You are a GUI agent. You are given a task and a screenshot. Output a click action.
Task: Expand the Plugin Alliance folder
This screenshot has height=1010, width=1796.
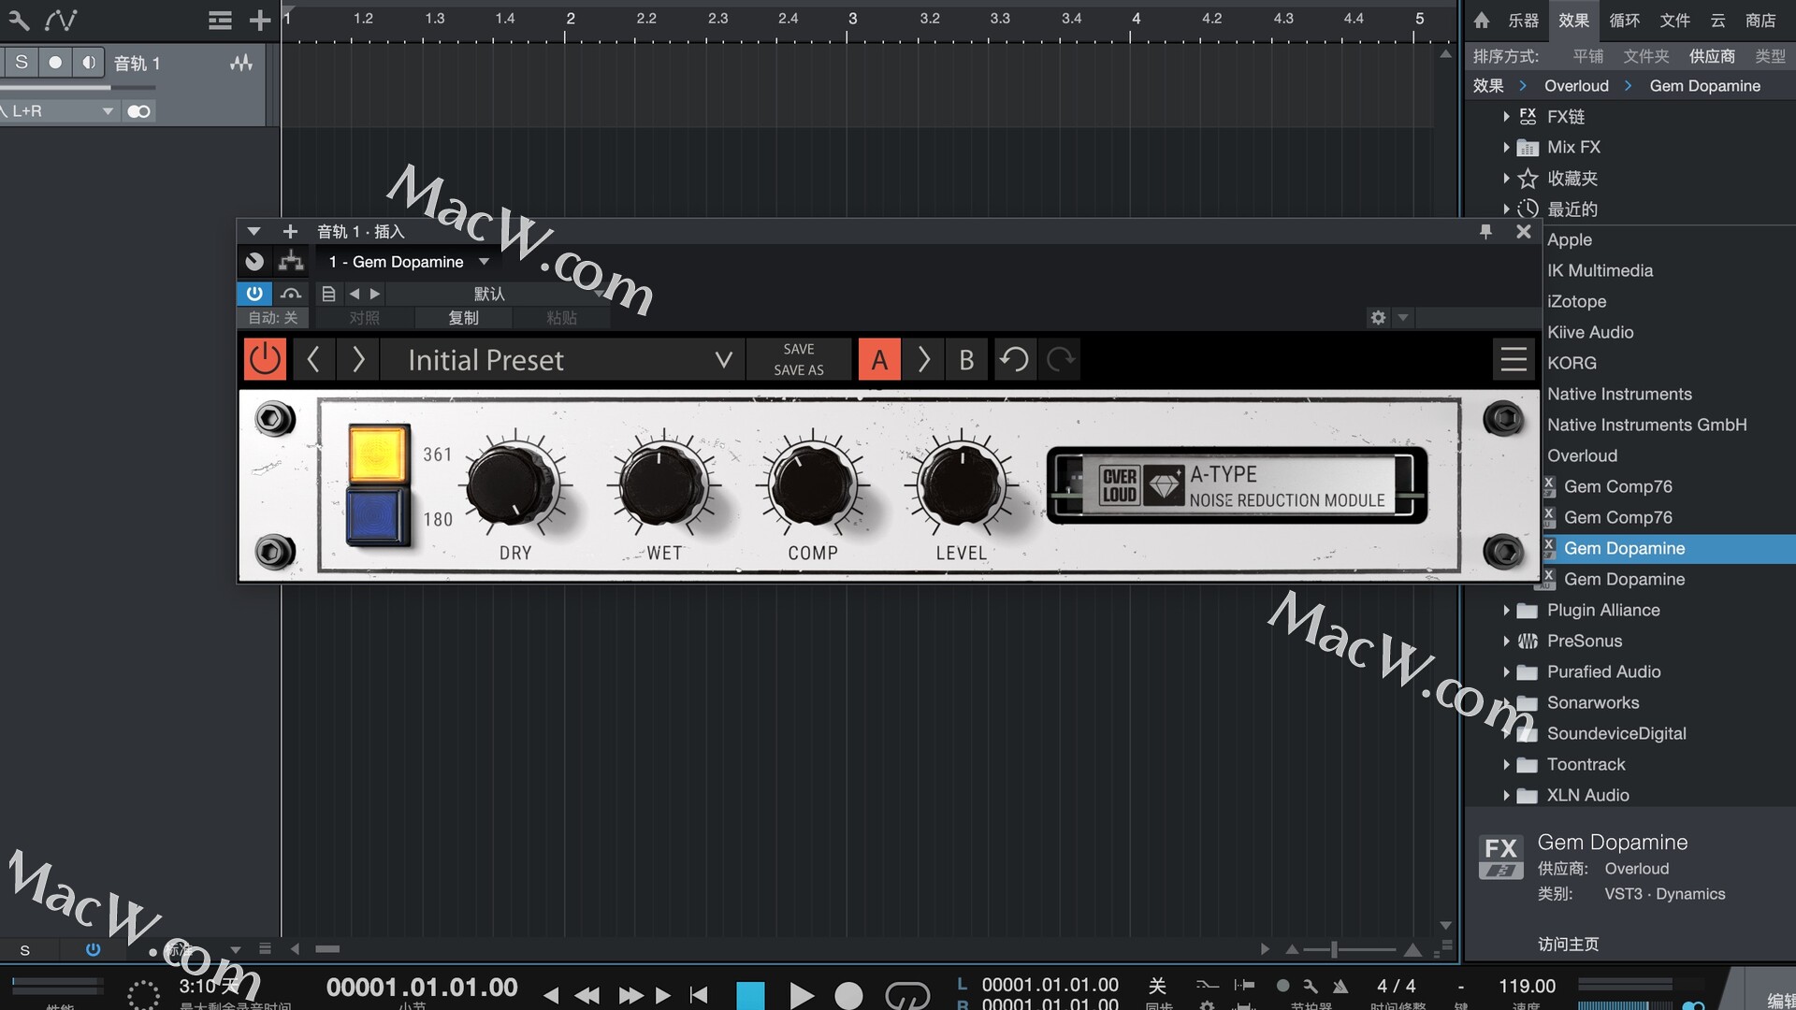(x=1506, y=611)
